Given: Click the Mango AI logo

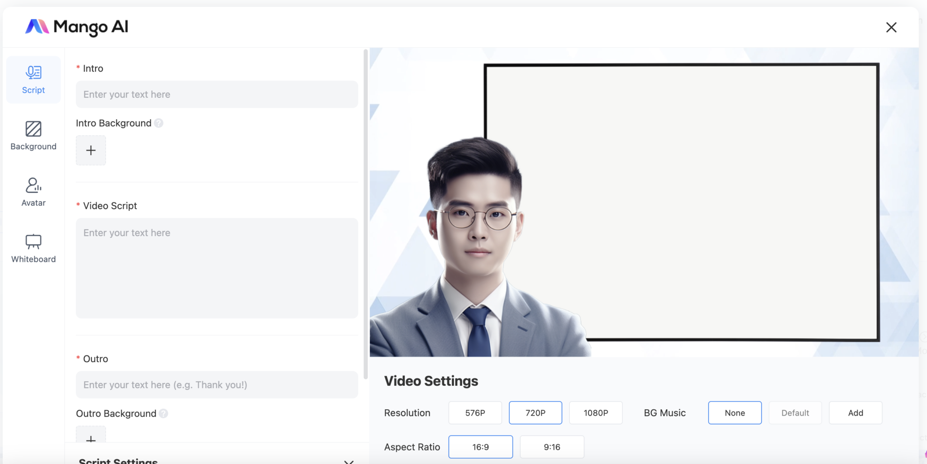Looking at the screenshot, I should [x=77, y=27].
